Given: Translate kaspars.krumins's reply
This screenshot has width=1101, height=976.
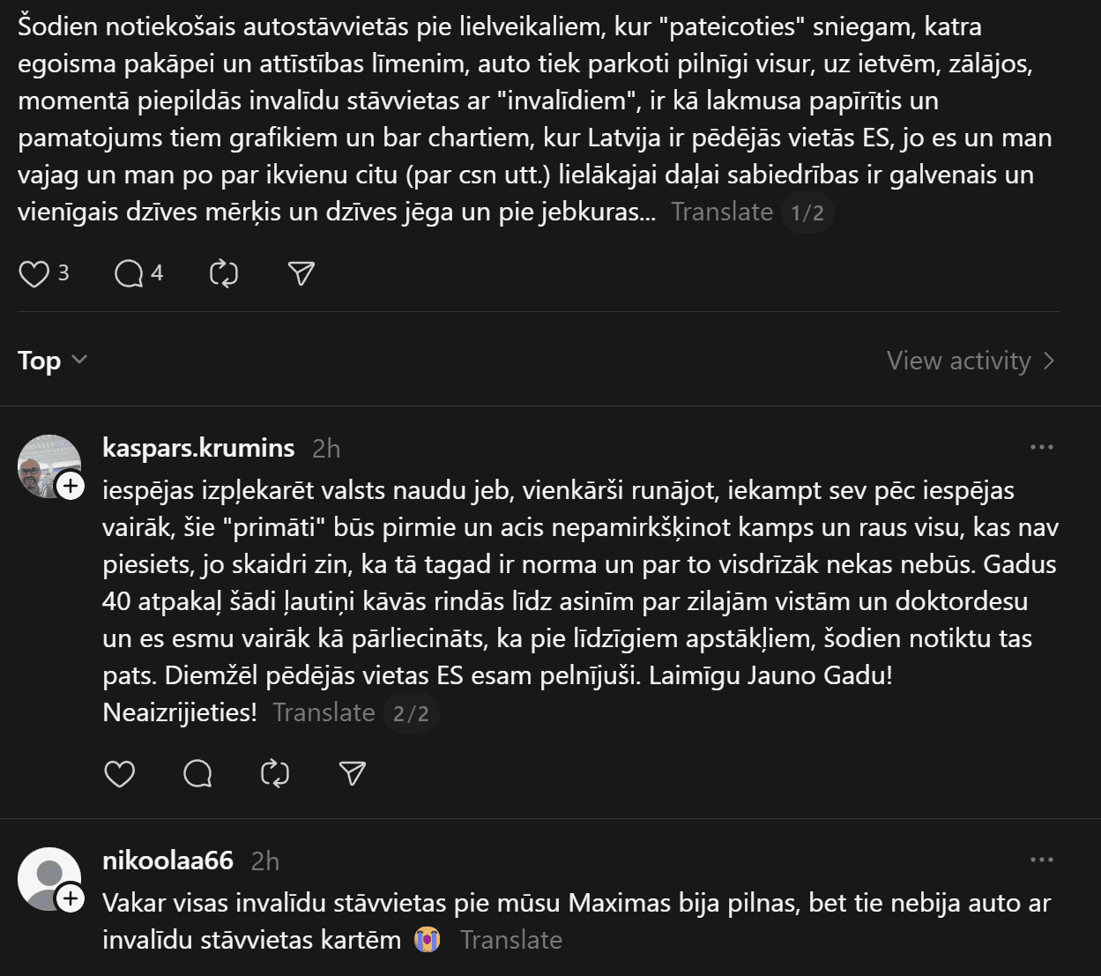Looking at the screenshot, I should coord(324,712).
